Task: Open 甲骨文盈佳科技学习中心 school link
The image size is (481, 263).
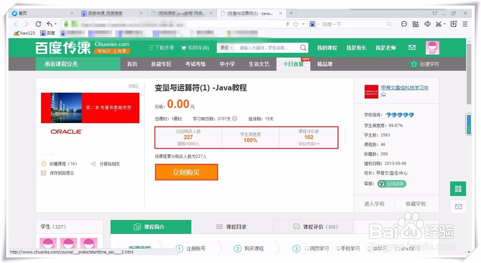Action: [x=405, y=91]
